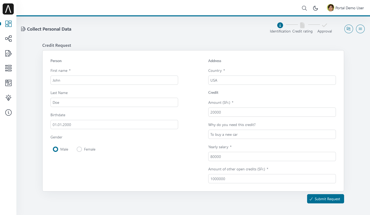The image size is (370, 215).
Task: Open the Dashboard sidebar icon
Action: click(x=8, y=24)
